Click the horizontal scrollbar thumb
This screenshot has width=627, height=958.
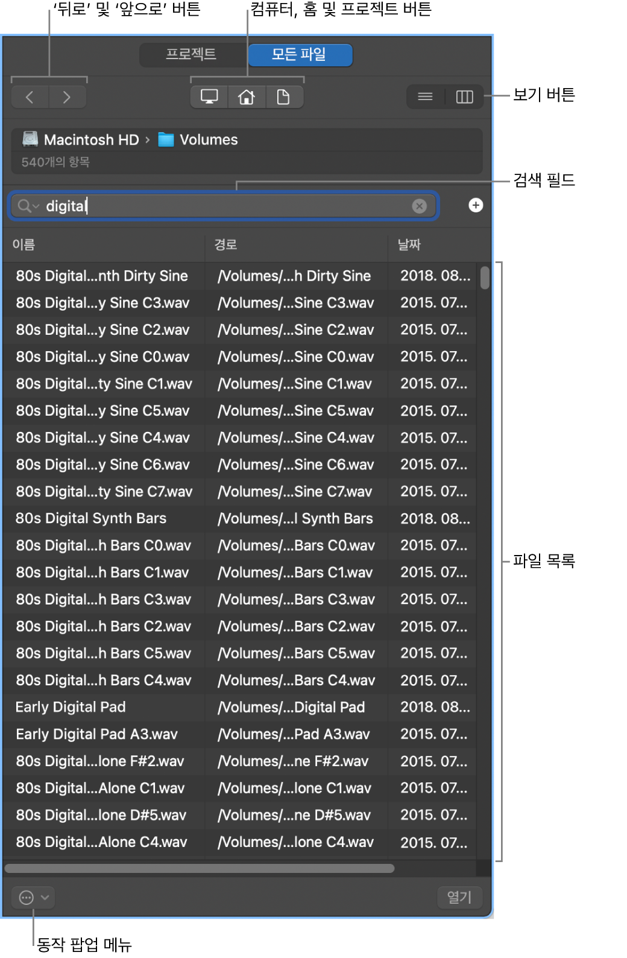point(200,869)
